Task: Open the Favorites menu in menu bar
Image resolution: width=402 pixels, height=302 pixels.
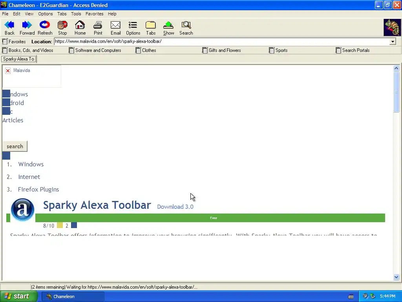Action: click(x=94, y=14)
